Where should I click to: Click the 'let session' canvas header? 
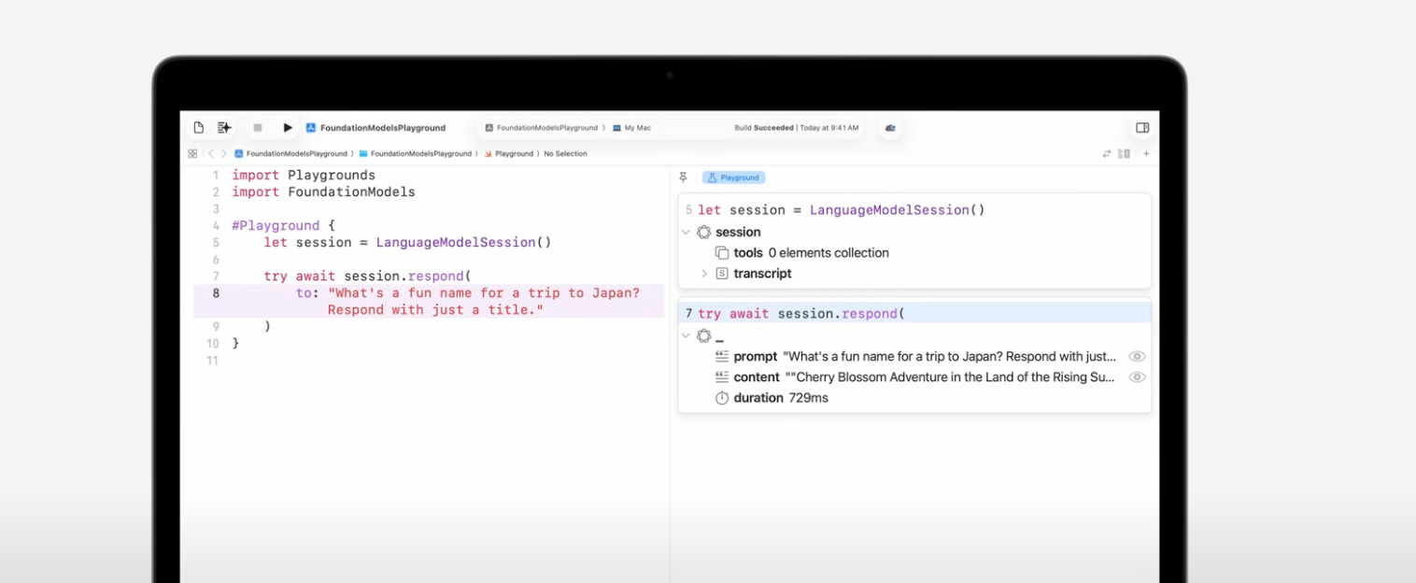click(x=842, y=210)
